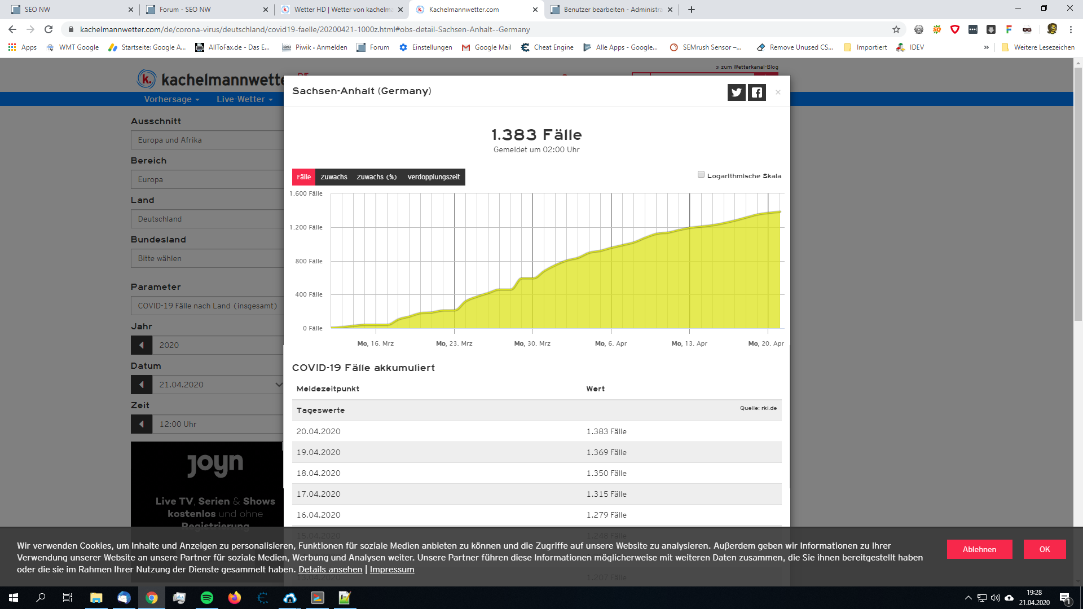Open Firefox from the taskbar
Viewport: 1083px width, 609px height.
tap(235, 598)
